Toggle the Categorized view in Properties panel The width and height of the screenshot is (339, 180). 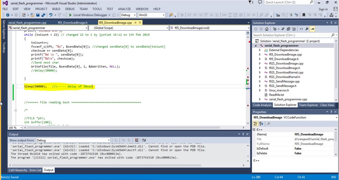click(255, 124)
